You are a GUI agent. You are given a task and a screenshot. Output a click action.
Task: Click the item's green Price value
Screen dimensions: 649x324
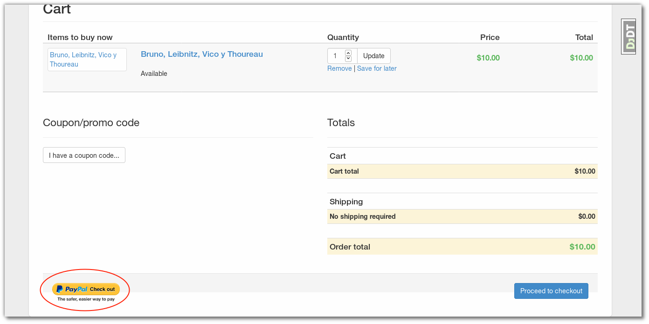click(488, 58)
